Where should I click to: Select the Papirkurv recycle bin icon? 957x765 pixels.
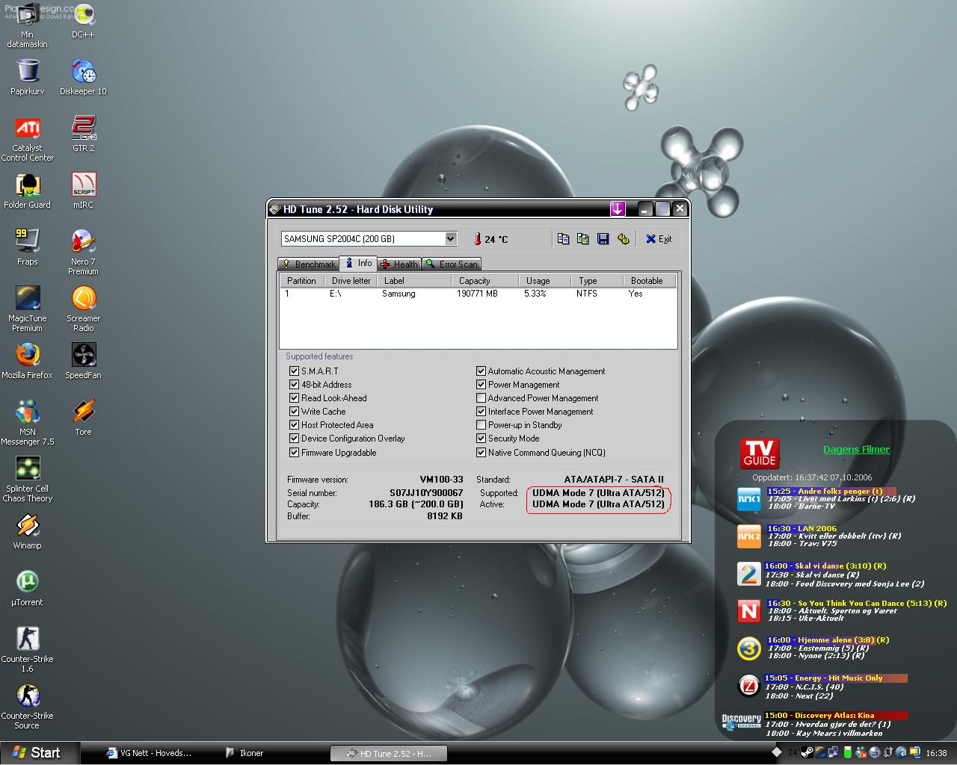coord(28,78)
